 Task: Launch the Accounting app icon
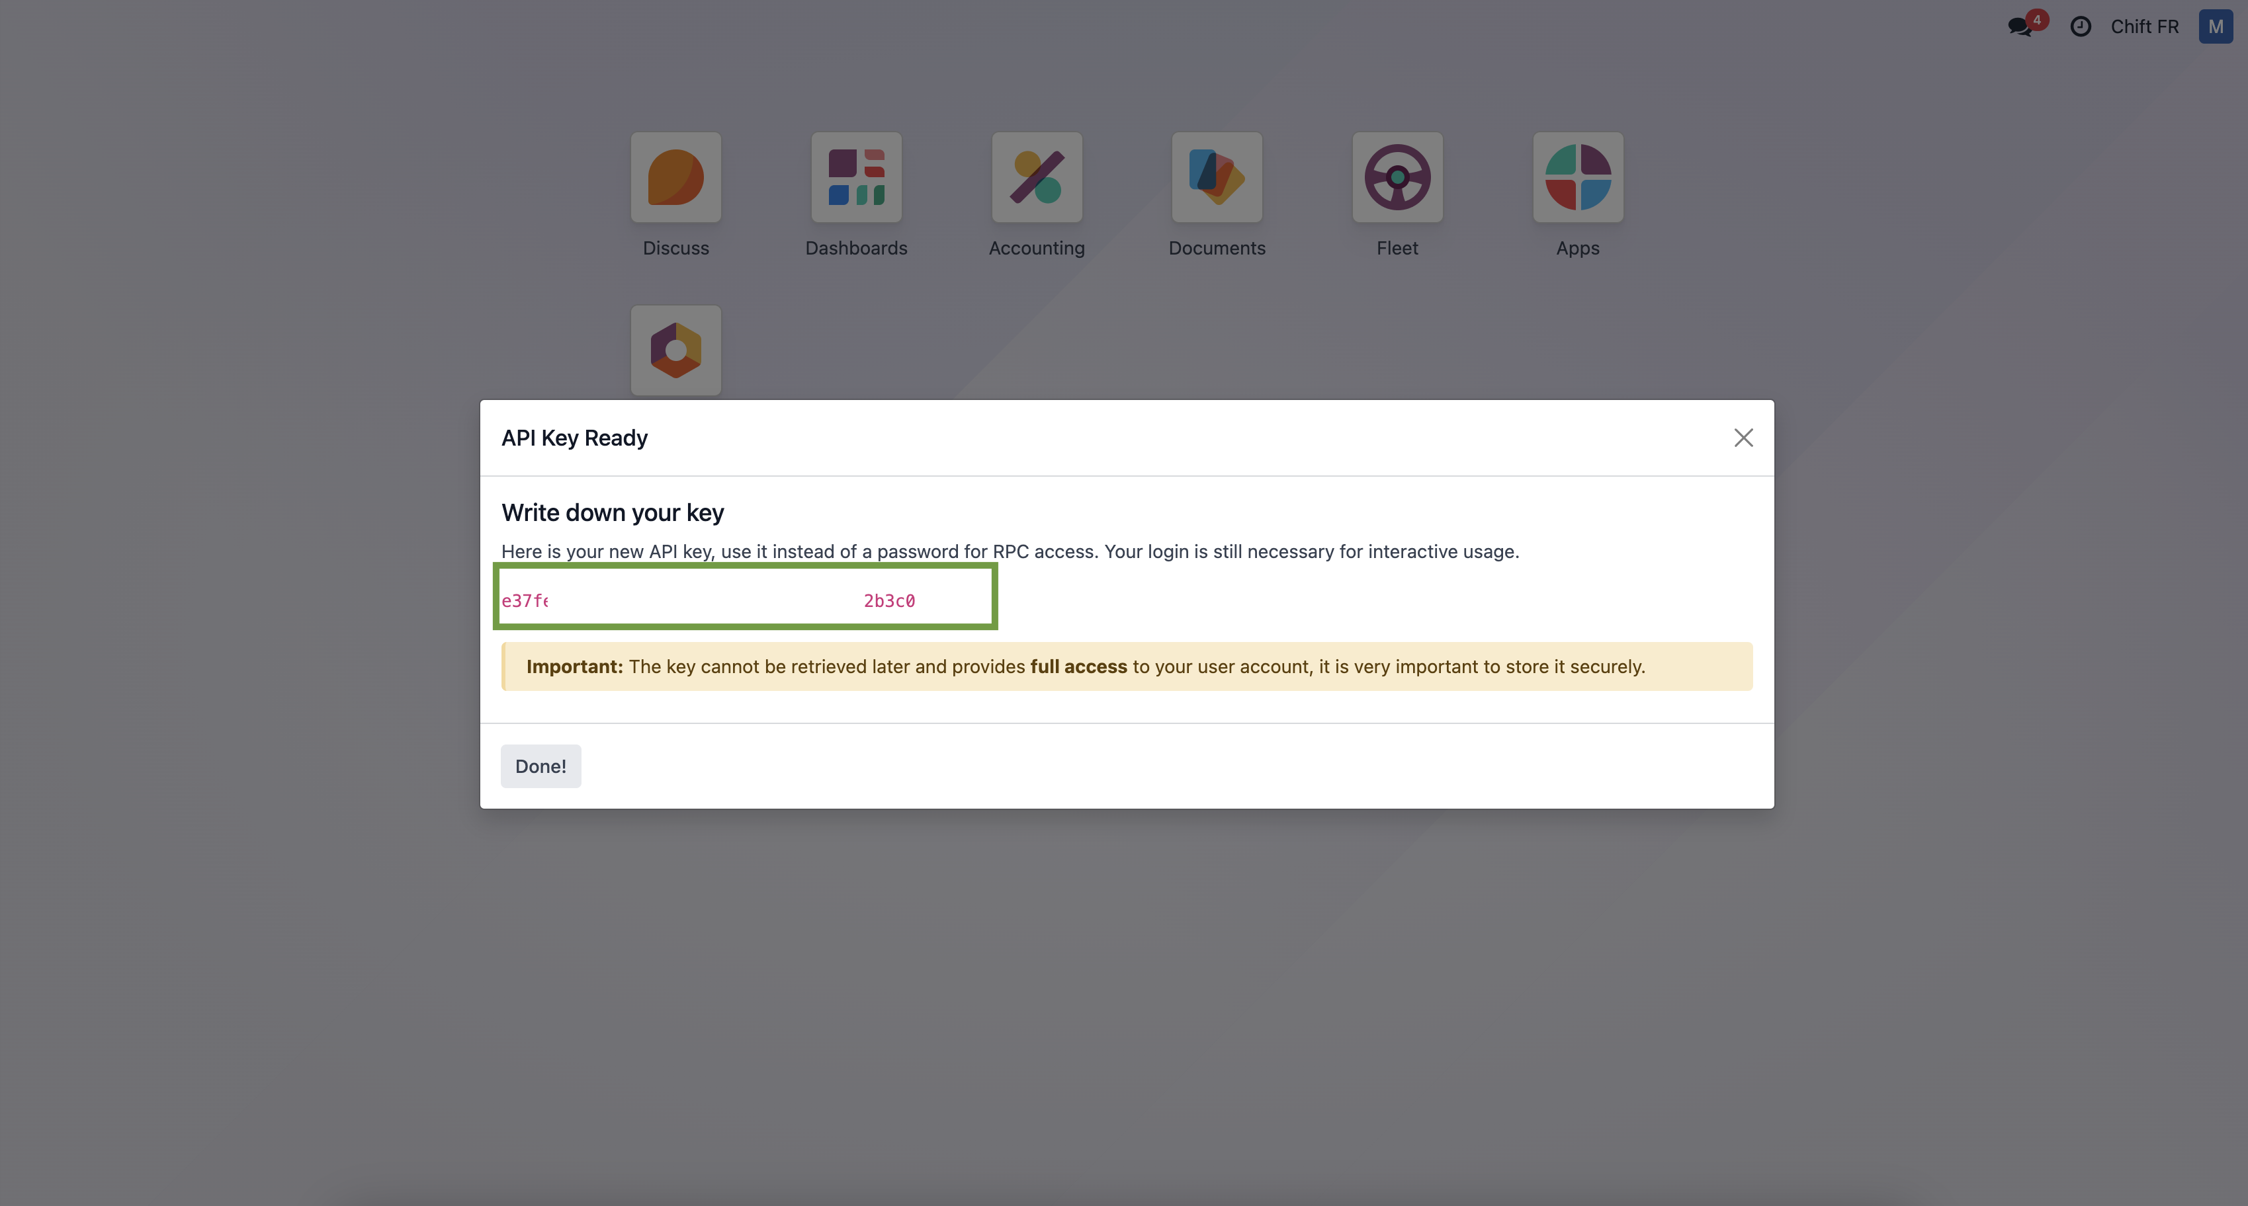(x=1037, y=177)
